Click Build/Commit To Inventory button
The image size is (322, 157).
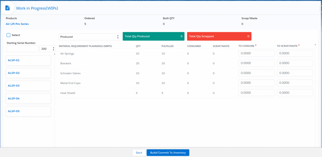point(168,153)
